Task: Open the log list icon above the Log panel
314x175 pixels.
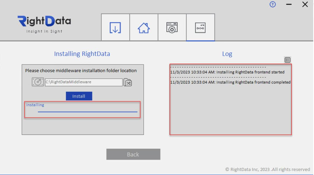Action: 287,60
